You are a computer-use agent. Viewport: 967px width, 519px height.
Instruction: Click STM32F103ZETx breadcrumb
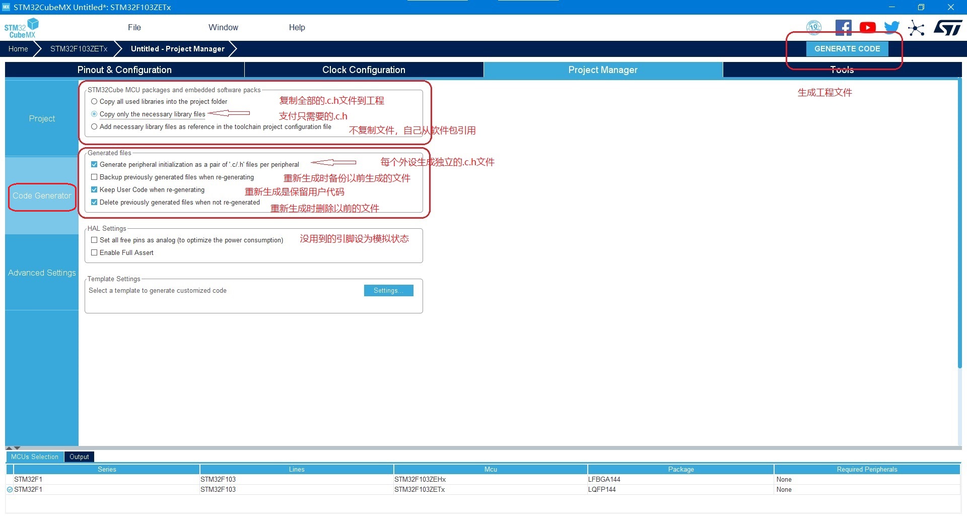[x=79, y=49]
